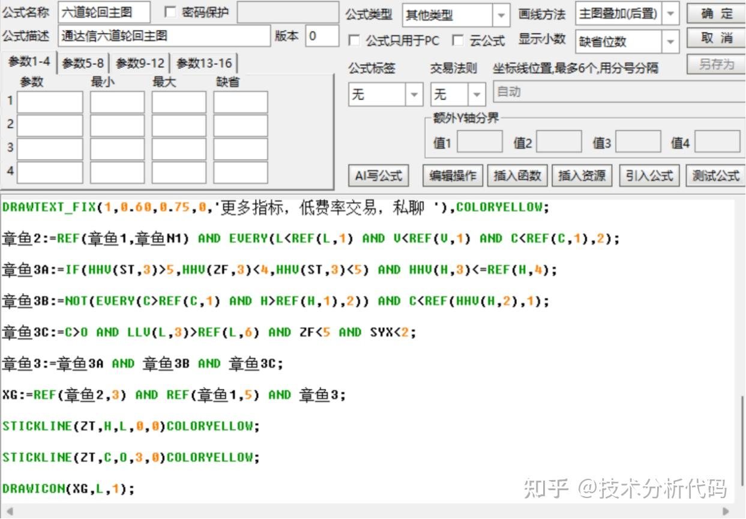Tick the 云公式 checkbox
Screen dimensions: 746x519
pyautogui.click(x=457, y=40)
